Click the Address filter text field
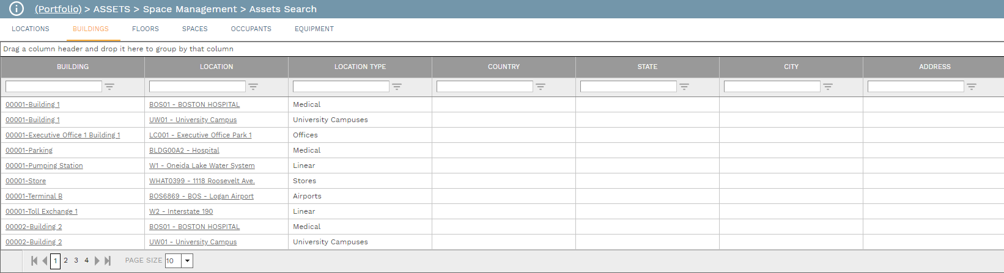 click(x=915, y=87)
